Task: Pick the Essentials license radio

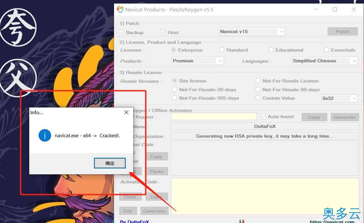Action: coord(326,50)
